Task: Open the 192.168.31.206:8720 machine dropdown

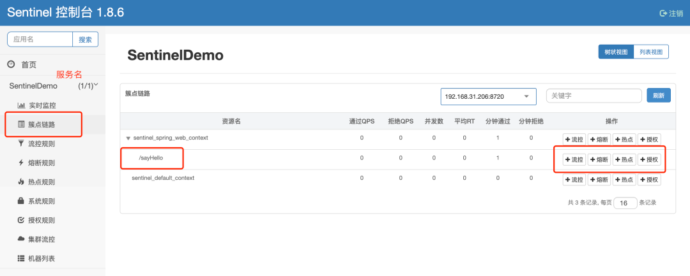Action: [x=489, y=96]
